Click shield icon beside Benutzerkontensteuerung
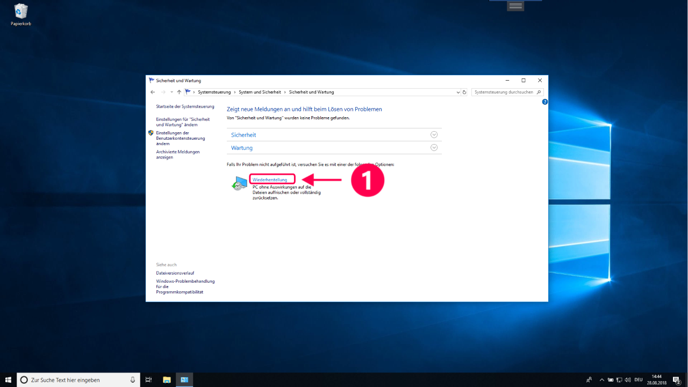The image size is (688, 387). (x=151, y=133)
